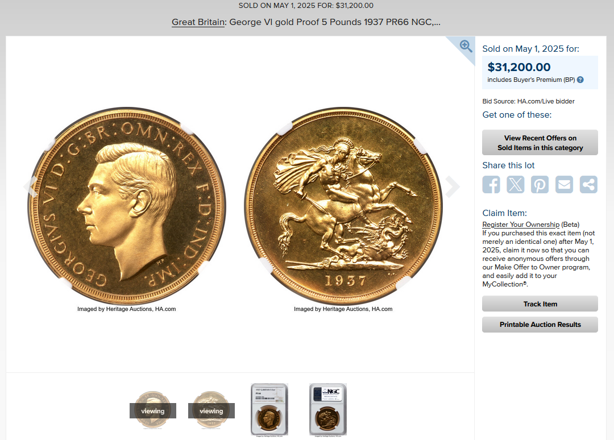Share this lot on X

(515, 184)
